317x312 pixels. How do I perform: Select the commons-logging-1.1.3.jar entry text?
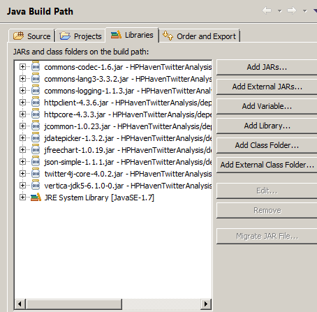[128, 91]
